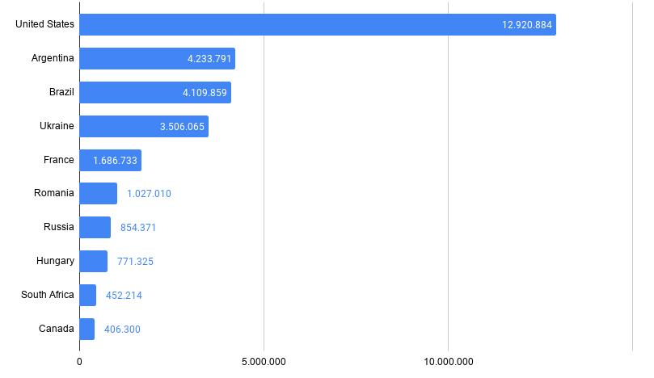This screenshot has height=378, width=654.
Task: Select the Romania bar
Action: [98, 194]
